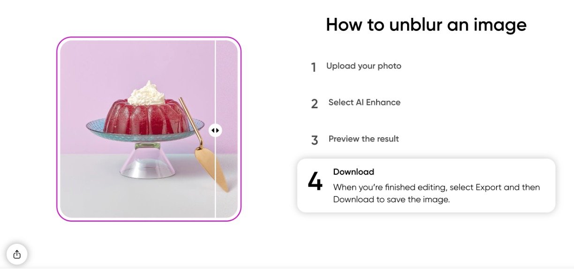Click the large step number 4
The image size is (574, 269).
pos(315,182)
